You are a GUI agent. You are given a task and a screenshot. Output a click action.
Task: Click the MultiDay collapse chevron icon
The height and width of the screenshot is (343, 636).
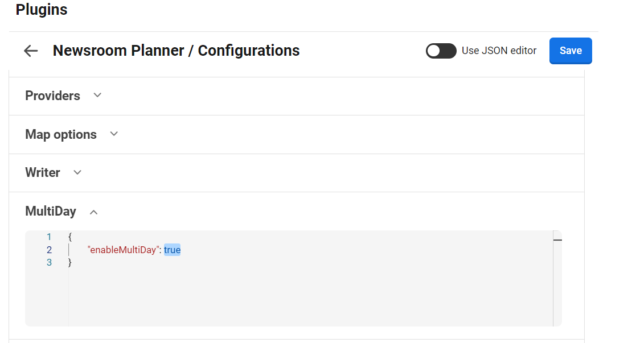[93, 211]
